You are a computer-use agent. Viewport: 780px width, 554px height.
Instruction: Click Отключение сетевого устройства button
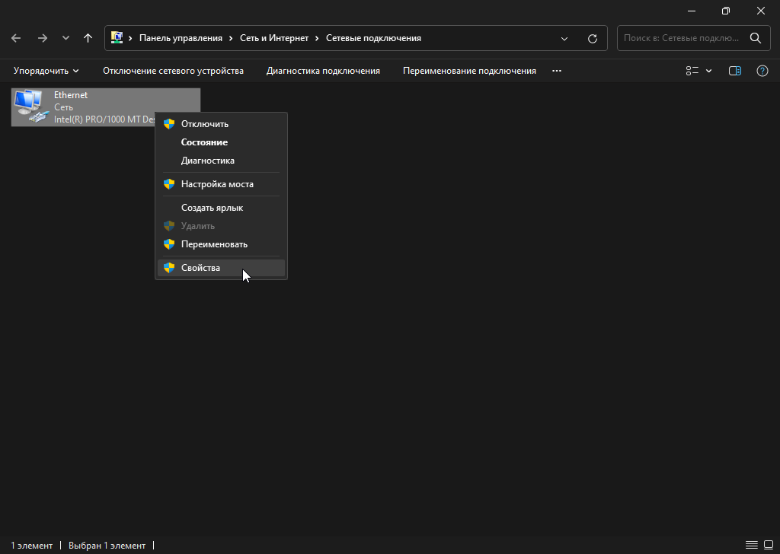point(173,71)
